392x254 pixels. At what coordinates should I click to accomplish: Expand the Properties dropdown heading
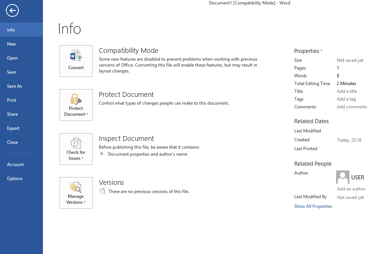click(x=308, y=51)
